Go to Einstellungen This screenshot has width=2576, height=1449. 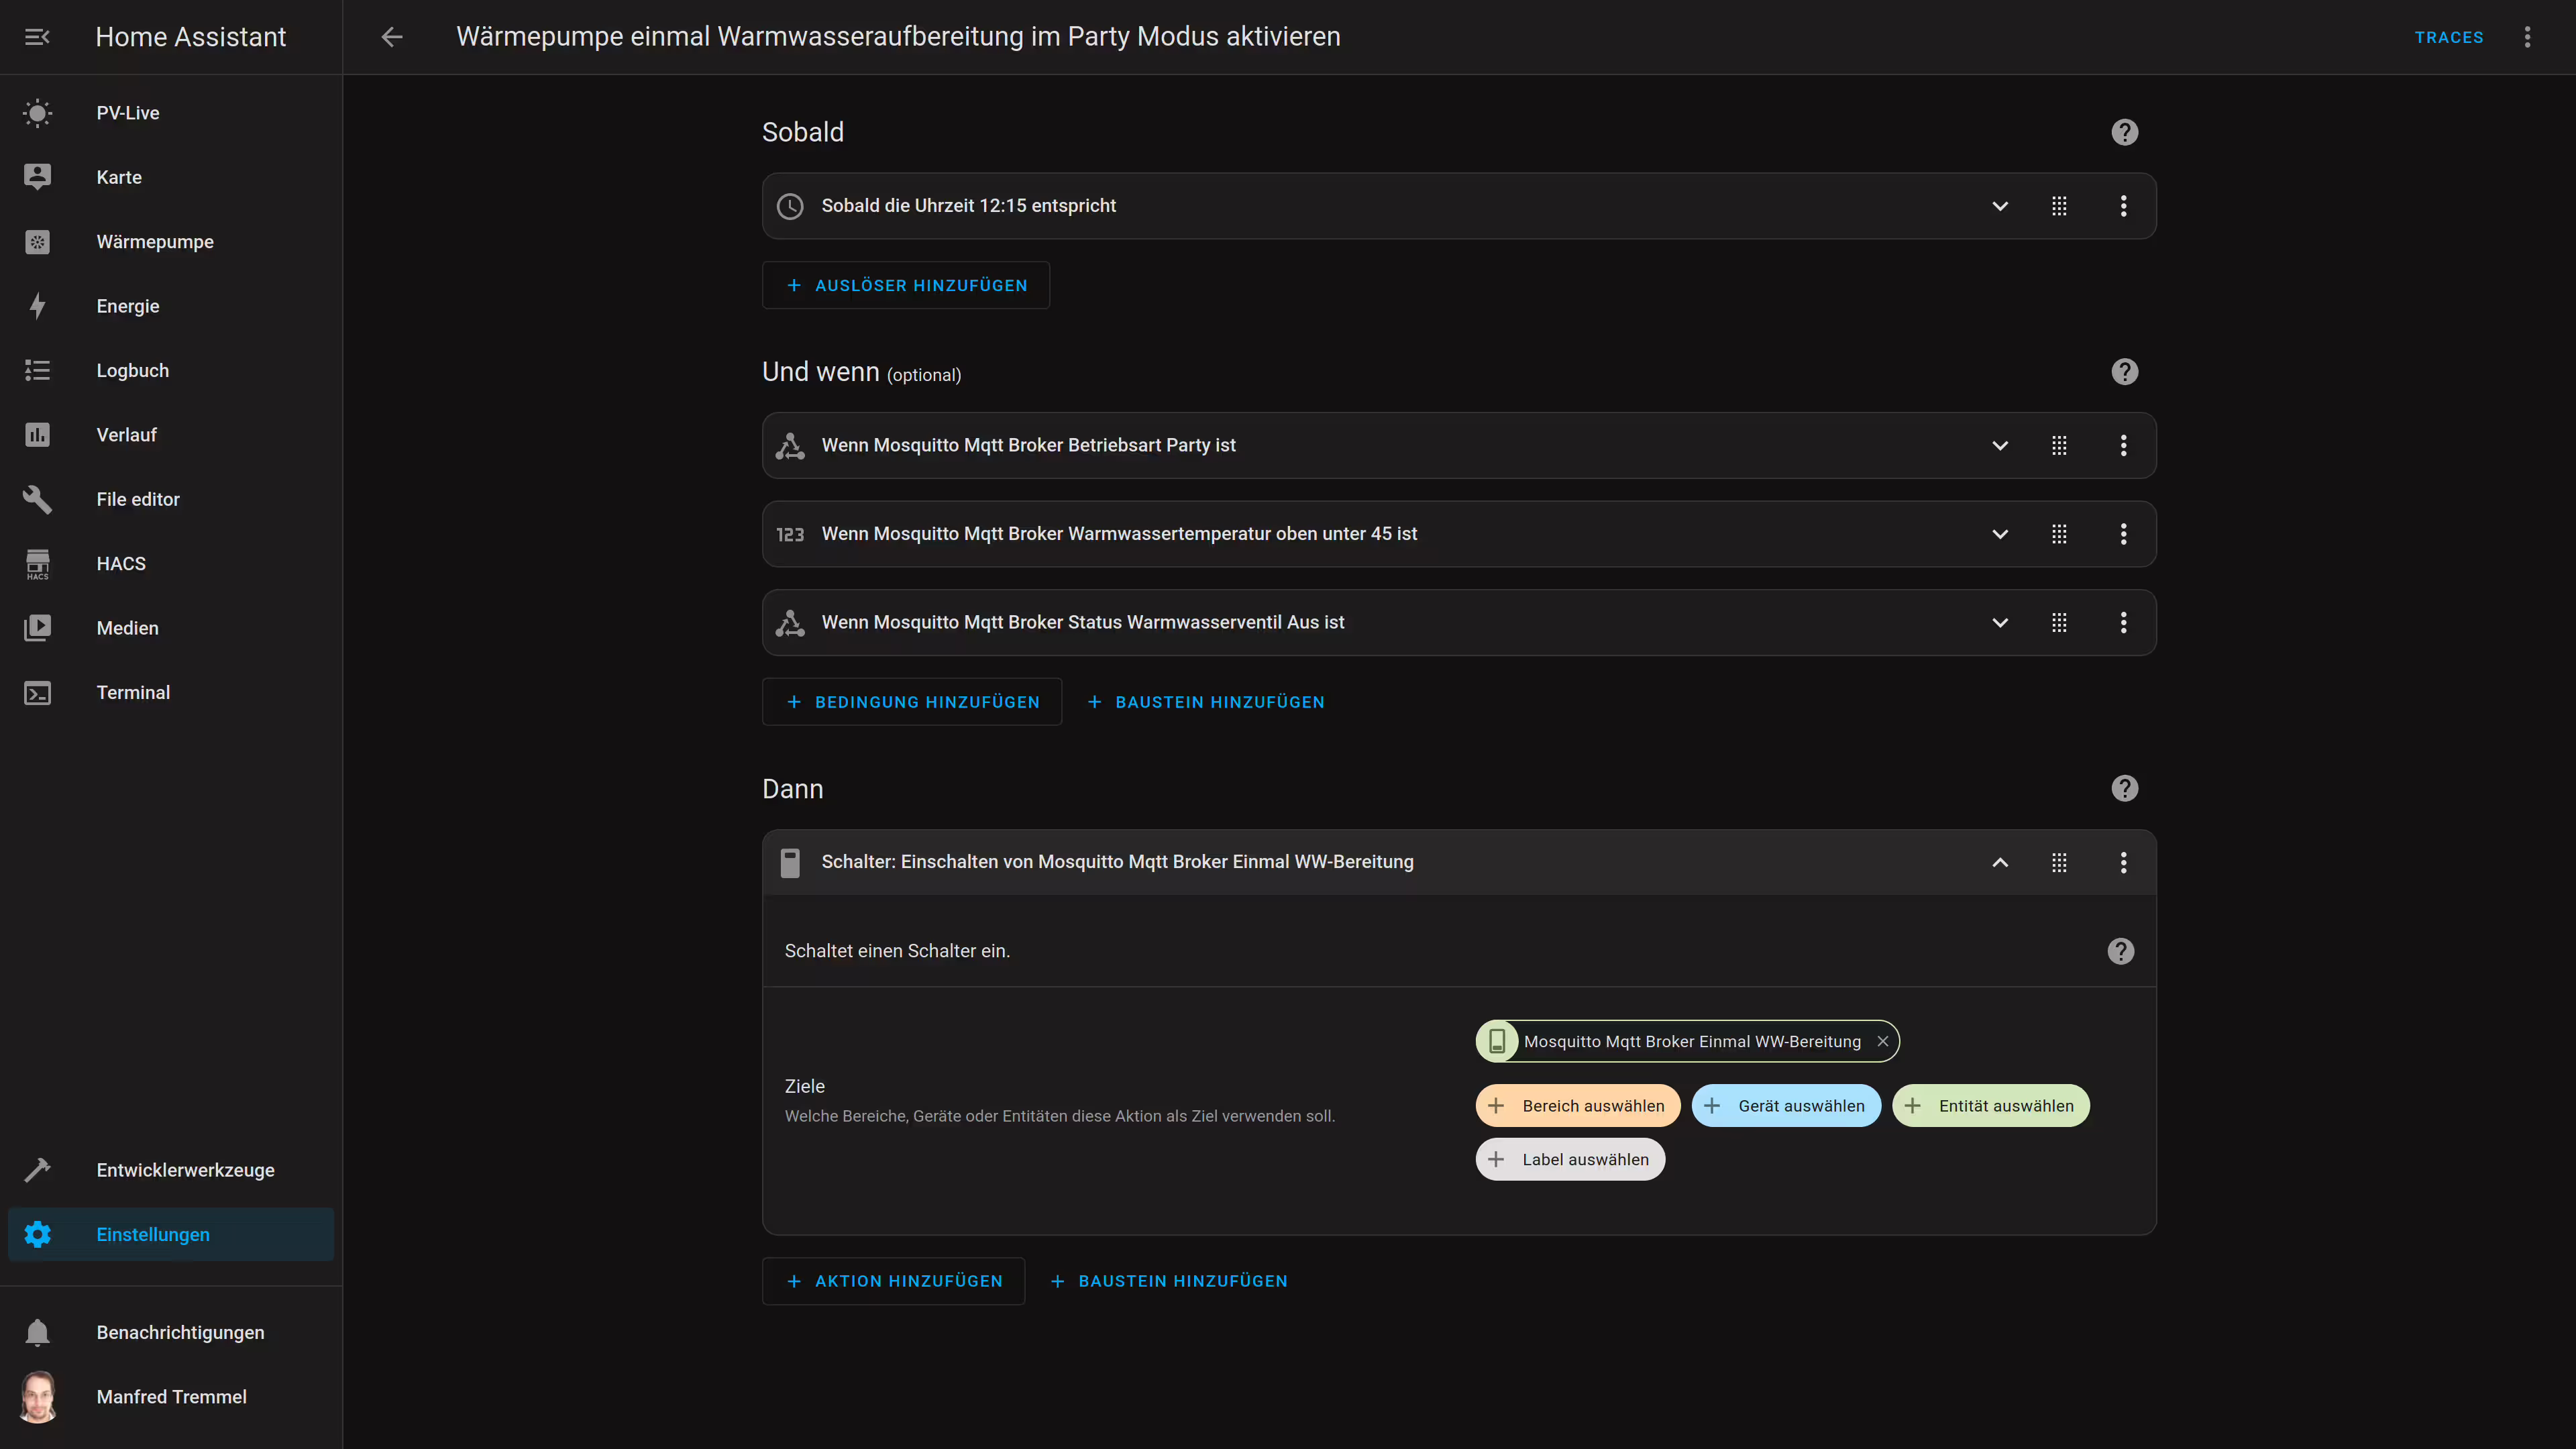pos(171,1234)
